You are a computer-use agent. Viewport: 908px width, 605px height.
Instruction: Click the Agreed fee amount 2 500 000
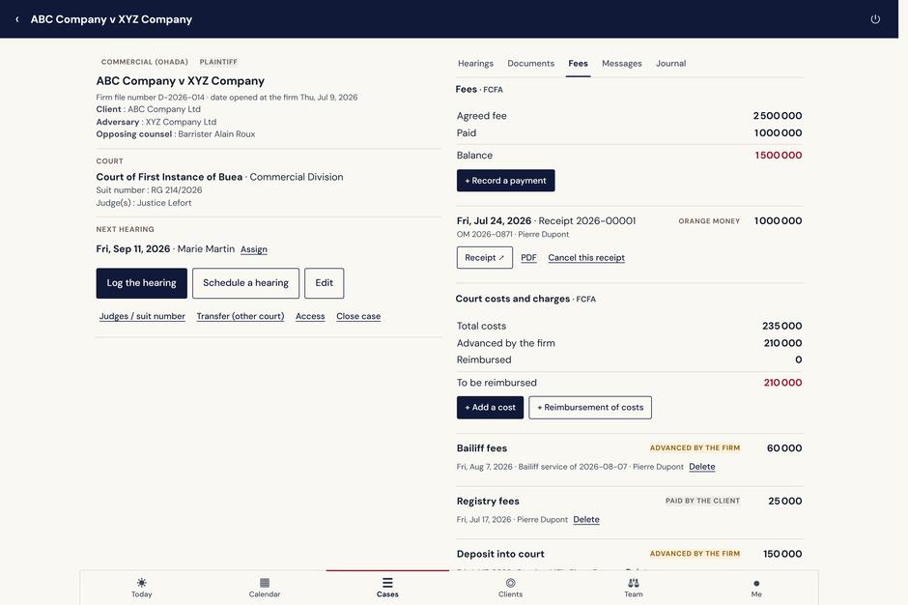click(x=778, y=116)
